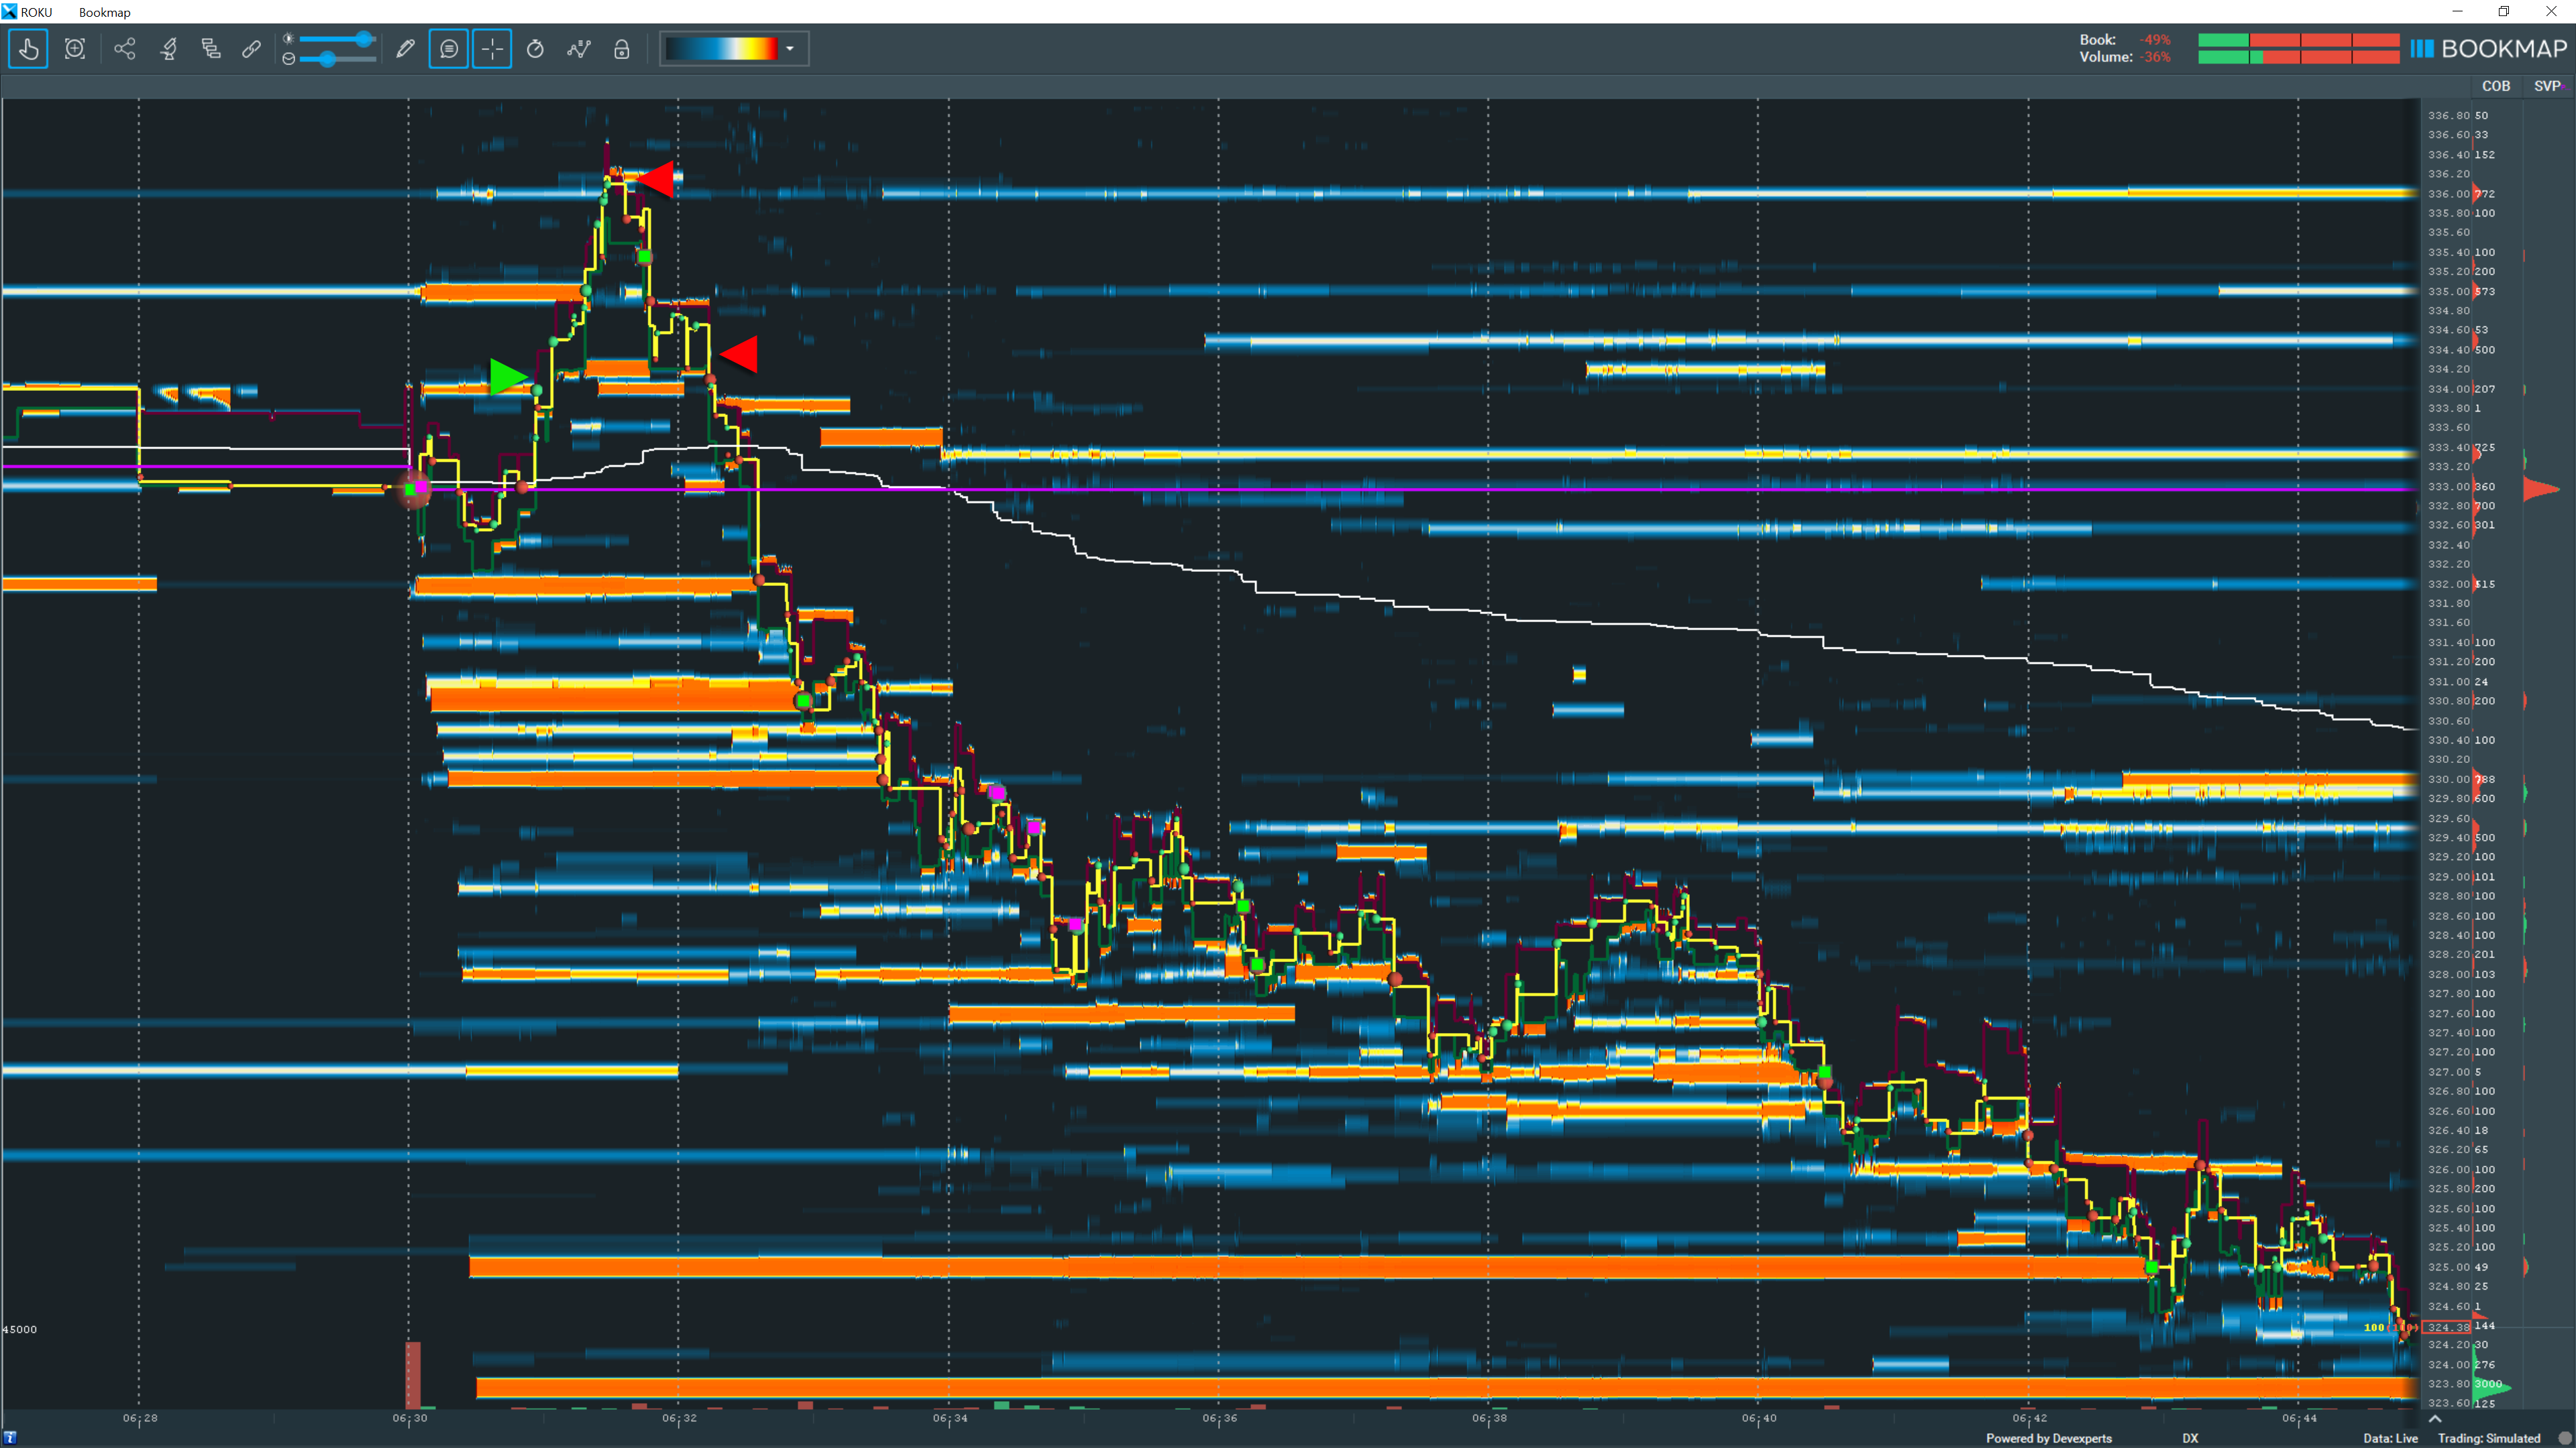Toggle the speech bubble notes button
The height and width of the screenshot is (1448, 2576).
pyautogui.click(x=449, y=49)
